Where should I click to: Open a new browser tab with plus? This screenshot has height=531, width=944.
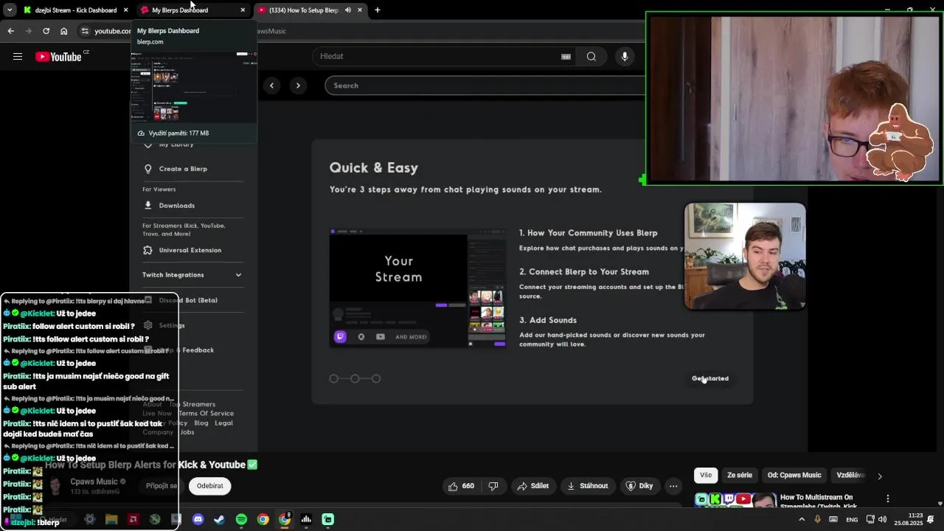[377, 10]
